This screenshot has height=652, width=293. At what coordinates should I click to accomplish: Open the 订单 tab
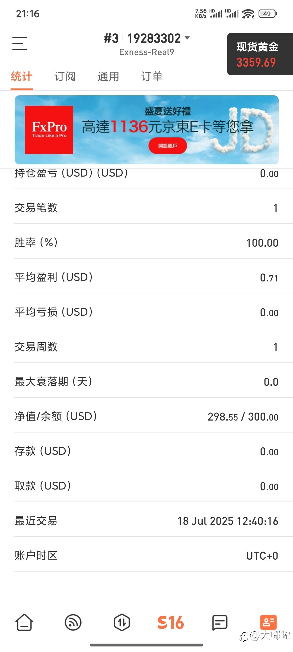(x=152, y=76)
